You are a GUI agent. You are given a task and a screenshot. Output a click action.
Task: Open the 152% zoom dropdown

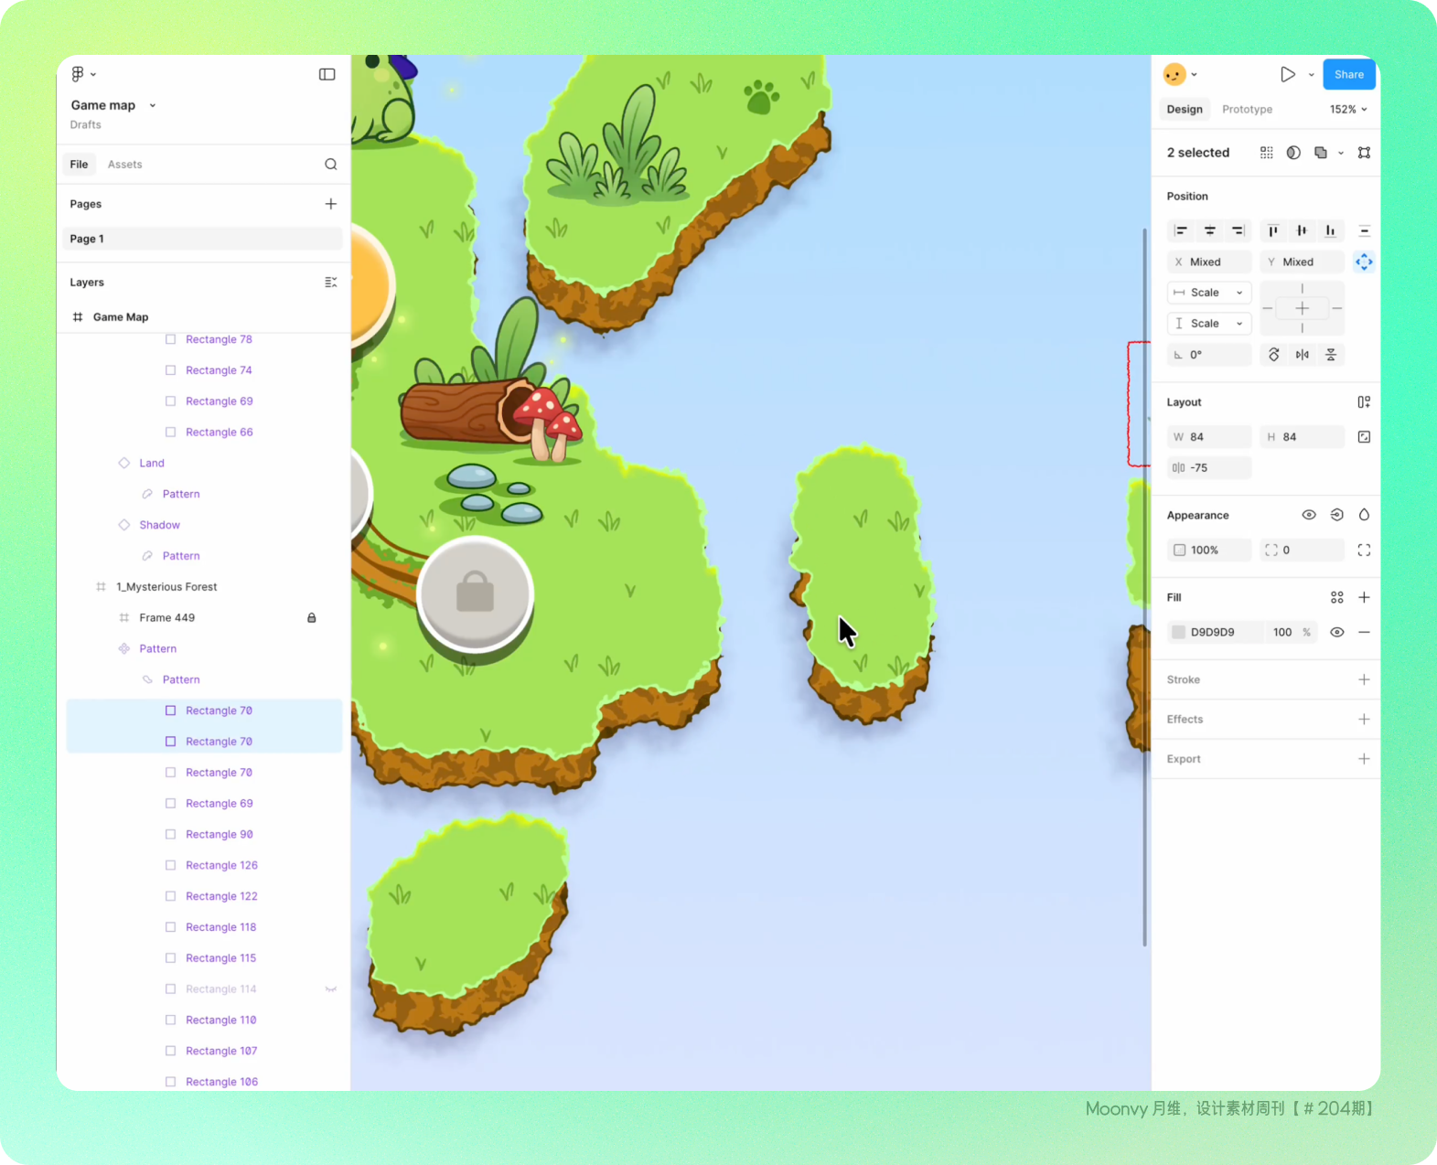pos(1348,110)
